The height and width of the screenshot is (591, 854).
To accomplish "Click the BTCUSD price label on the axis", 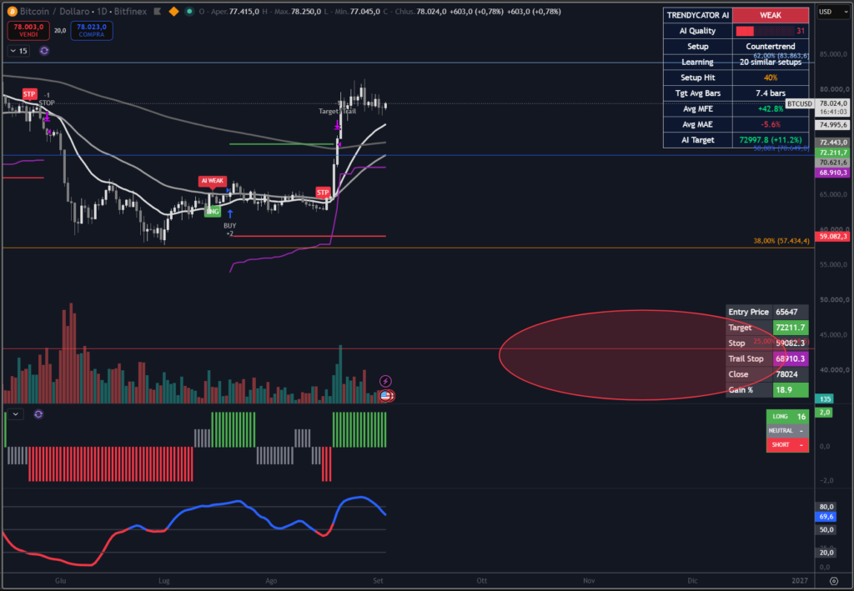I will (x=800, y=103).
